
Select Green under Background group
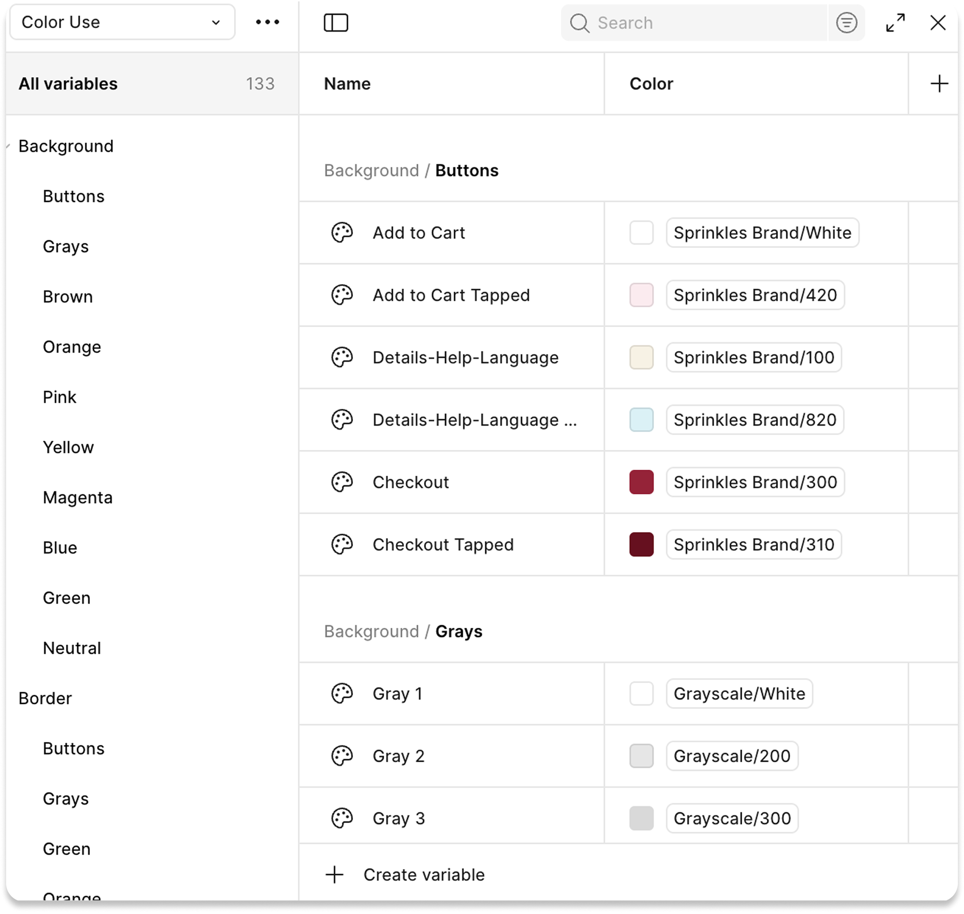tap(66, 598)
